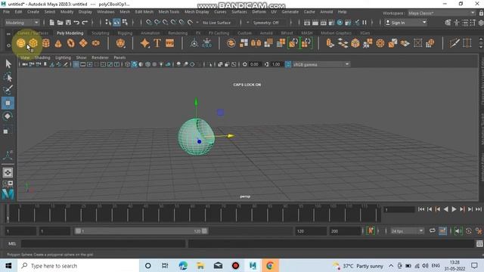Click the Save scene icon
The width and height of the screenshot is (484, 272).
68,23
